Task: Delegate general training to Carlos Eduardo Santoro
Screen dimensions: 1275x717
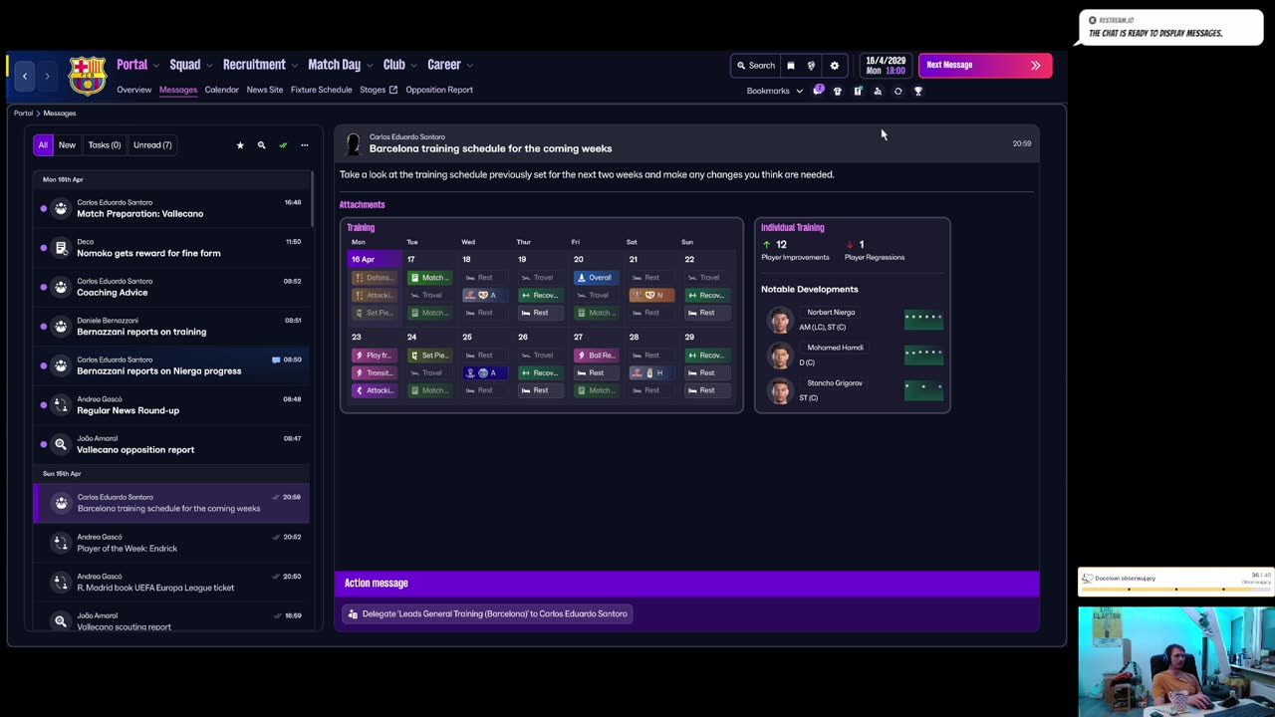Action: coord(487,614)
